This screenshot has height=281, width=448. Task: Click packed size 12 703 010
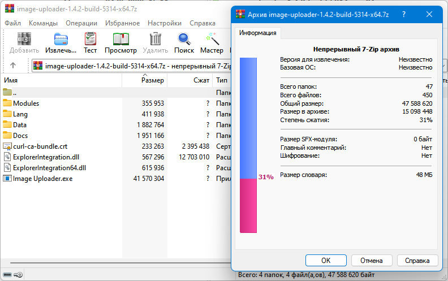[x=194, y=157]
